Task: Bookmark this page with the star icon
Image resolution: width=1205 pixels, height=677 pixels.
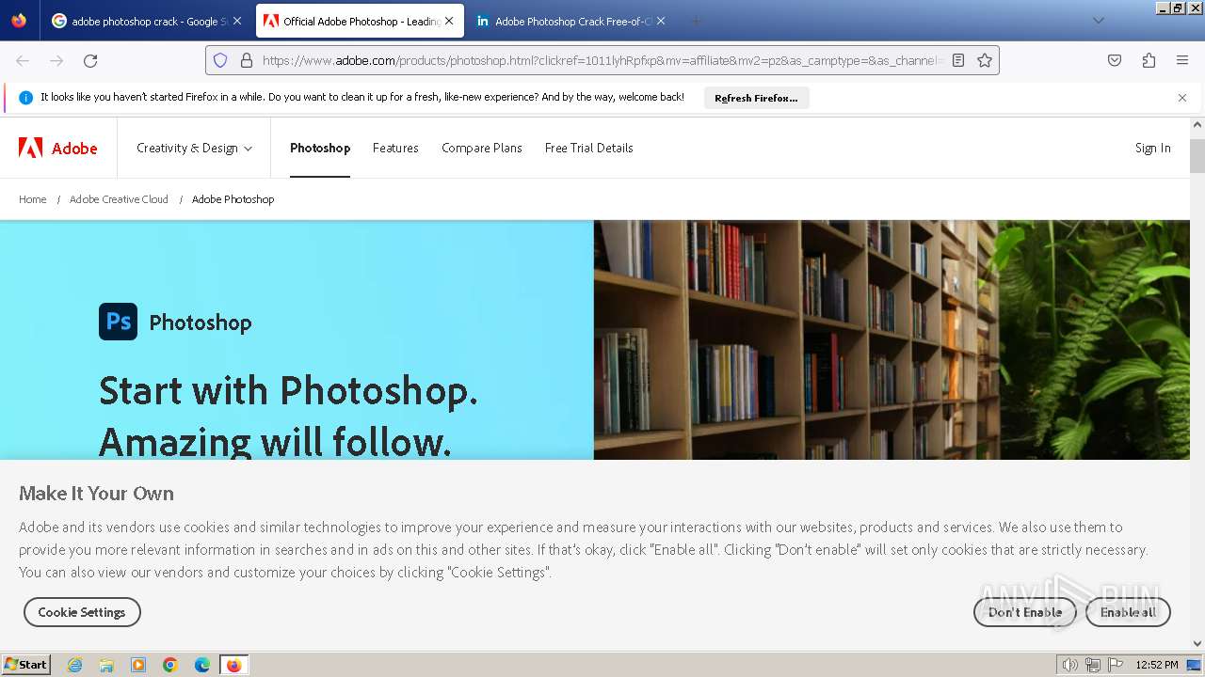Action: coord(985,60)
